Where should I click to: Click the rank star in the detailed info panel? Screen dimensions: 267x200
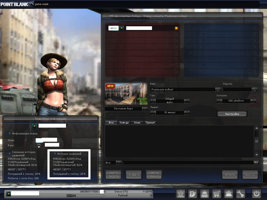tap(34, 126)
